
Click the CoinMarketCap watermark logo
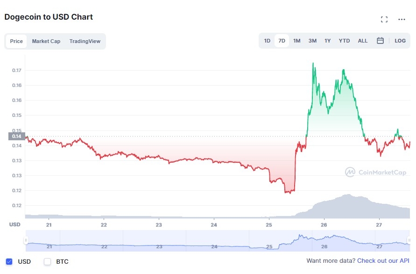coord(375,172)
